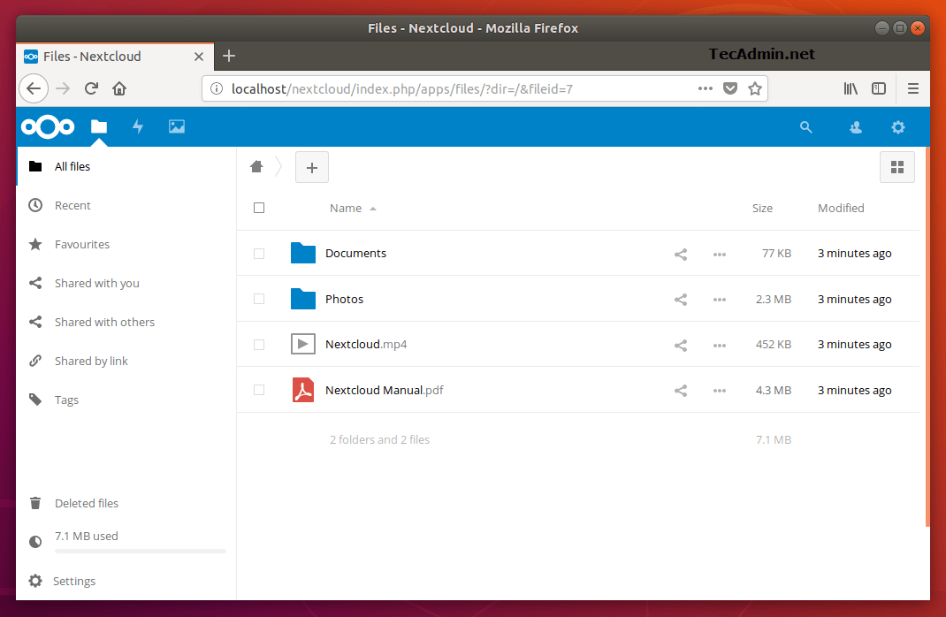
Task: Click the Firefox back button
Action: (x=34, y=88)
